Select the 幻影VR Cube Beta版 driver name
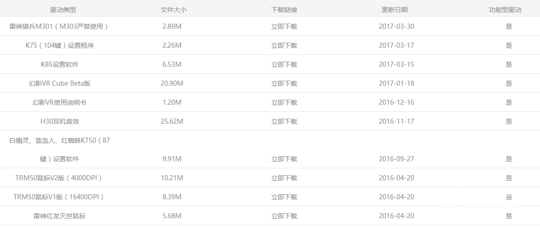Screen dimensions: 540x228 [59, 83]
